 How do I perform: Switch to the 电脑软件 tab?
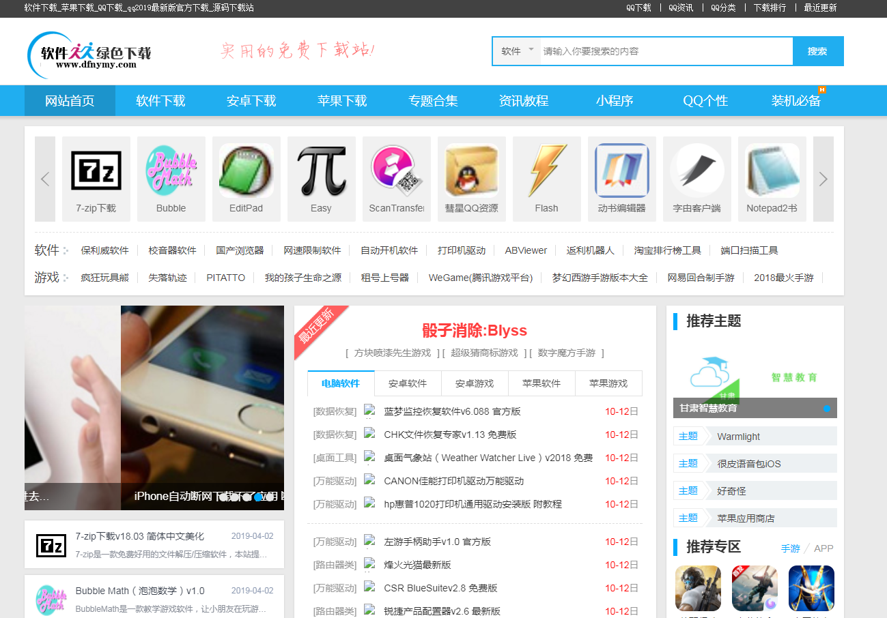341,383
